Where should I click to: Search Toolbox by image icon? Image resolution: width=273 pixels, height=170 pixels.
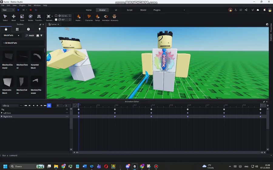pos(38,35)
